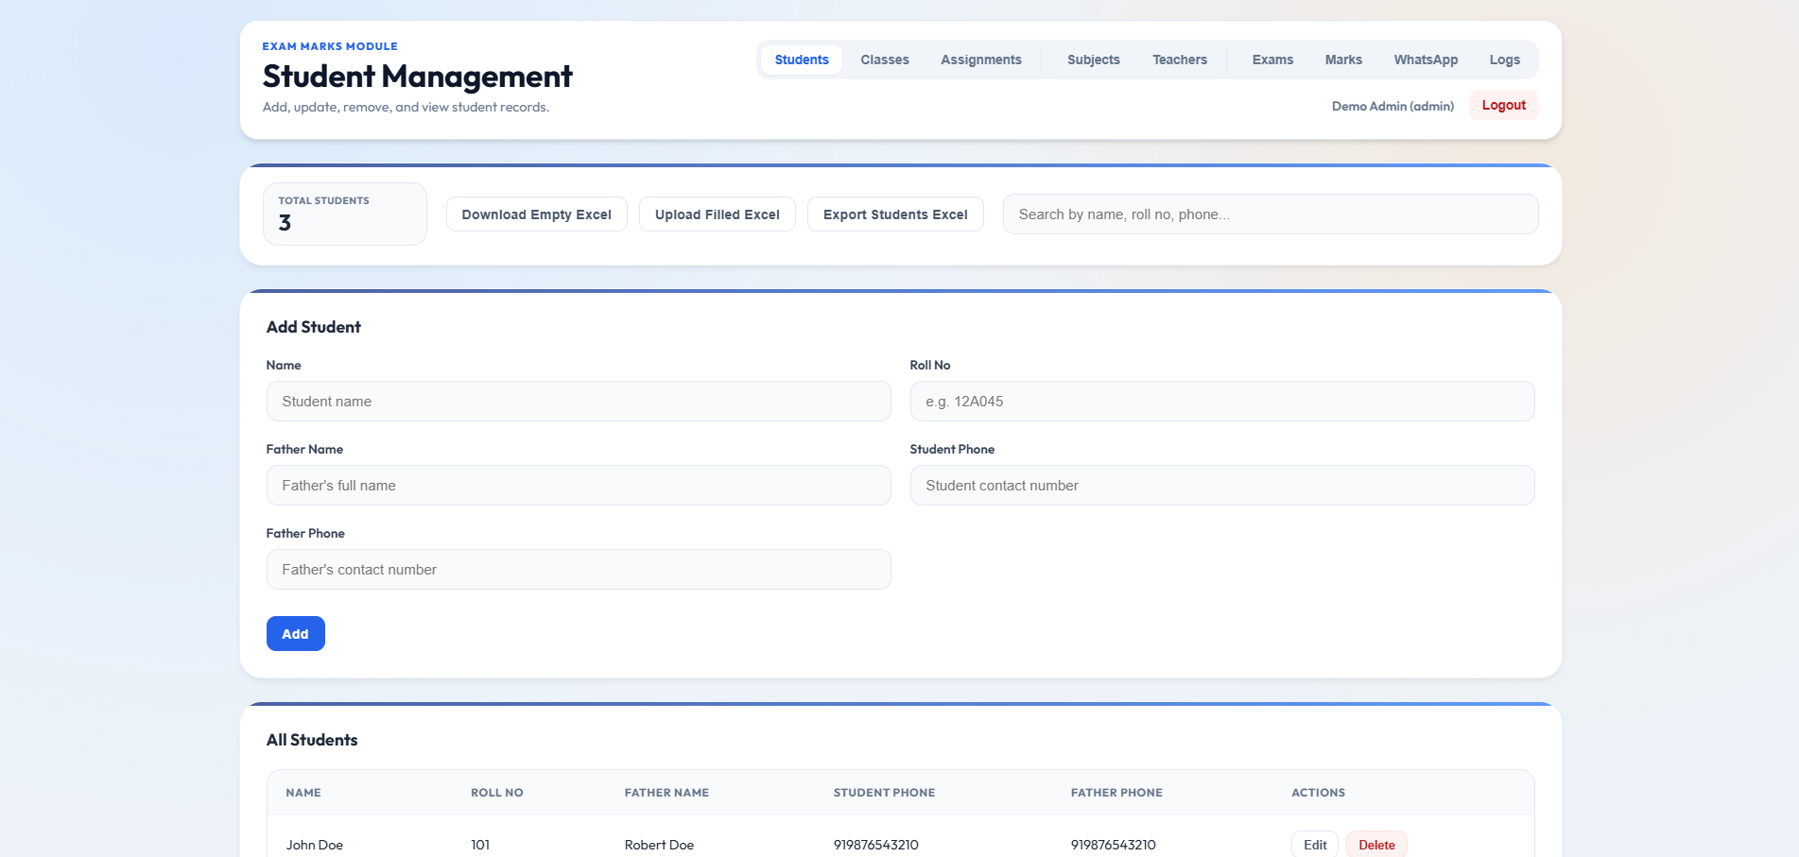Click the 'EXAM MARKS MODULE' label
This screenshot has width=1799, height=857.
330,46
